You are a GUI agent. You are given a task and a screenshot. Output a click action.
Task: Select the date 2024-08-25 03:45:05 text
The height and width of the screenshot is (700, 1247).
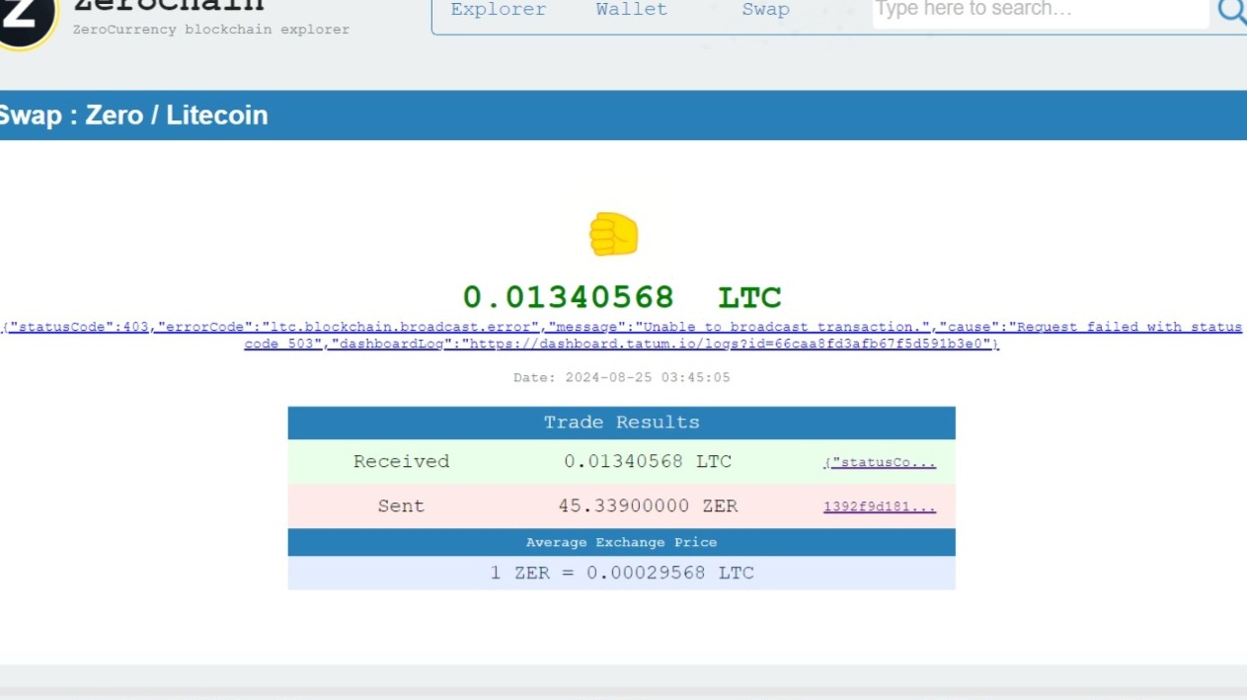tap(622, 377)
